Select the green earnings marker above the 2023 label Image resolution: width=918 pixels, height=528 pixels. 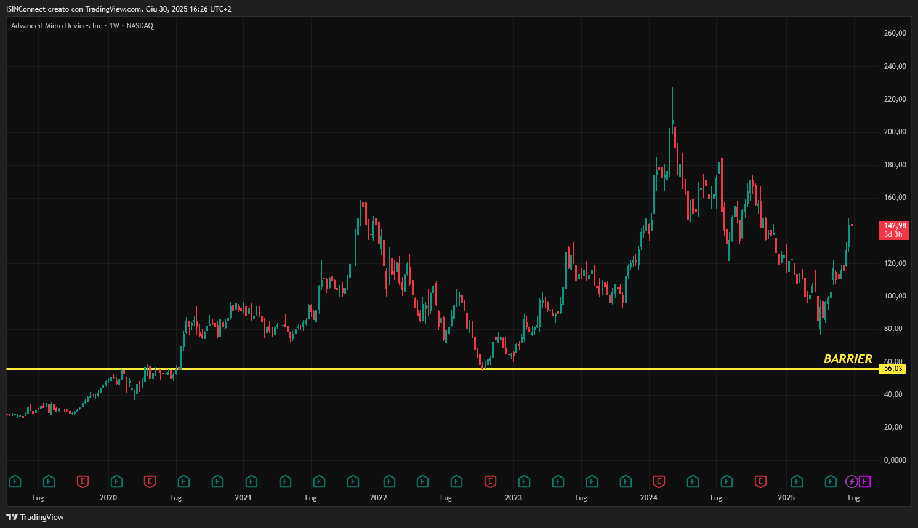[x=524, y=481]
